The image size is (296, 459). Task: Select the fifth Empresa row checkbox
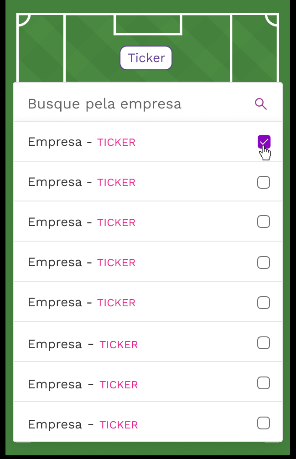click(x=264, y=303)
